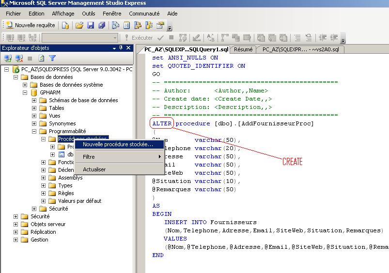Collapse the GPHARM database node

tap(25, 92)
